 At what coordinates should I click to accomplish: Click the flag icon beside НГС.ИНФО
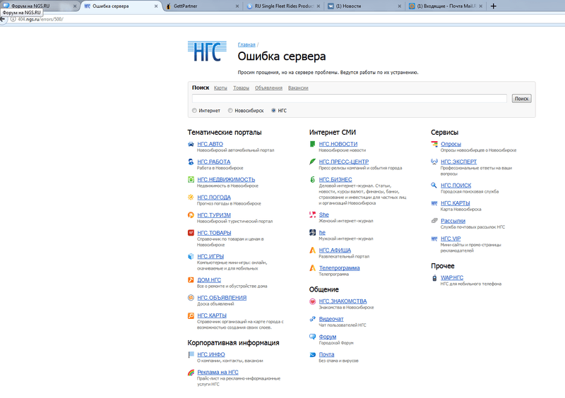[191, 354]
